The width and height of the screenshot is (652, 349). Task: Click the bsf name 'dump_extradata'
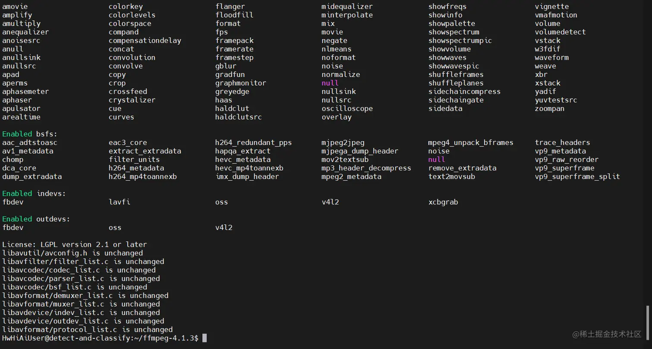click(32, 176)
